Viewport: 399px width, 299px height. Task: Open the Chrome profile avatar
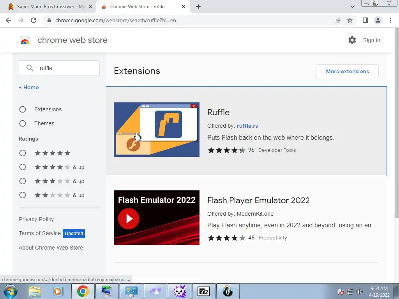pyautogui.click(x=378, y=20)
